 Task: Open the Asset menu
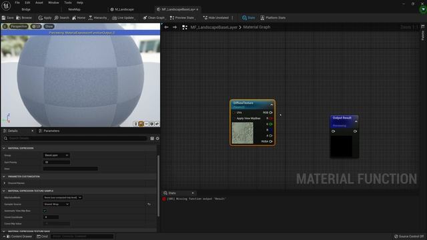[x=39, y=3]
